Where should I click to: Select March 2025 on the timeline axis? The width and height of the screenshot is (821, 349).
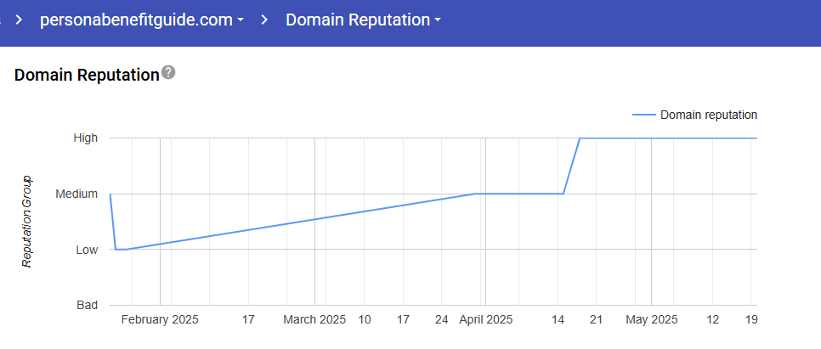[314, 320]
